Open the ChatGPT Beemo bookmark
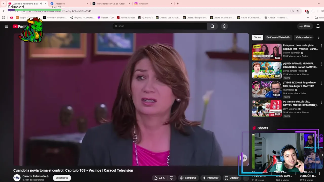 (276, 18)
